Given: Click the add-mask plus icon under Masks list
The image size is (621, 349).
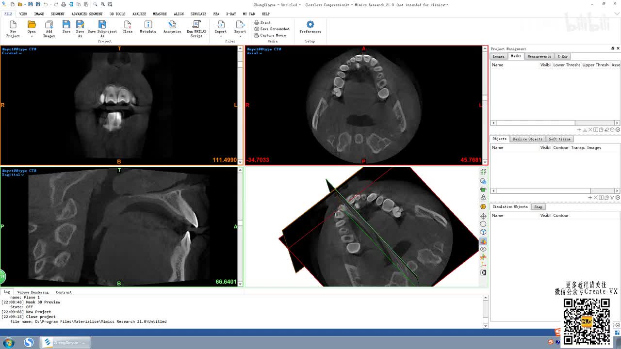Looking at the screenshot, I should click(579, 130).
